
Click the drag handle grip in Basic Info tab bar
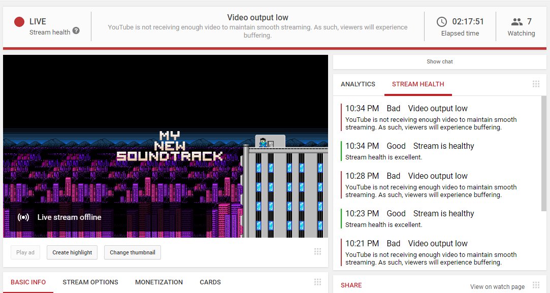(x=317, y=282)
